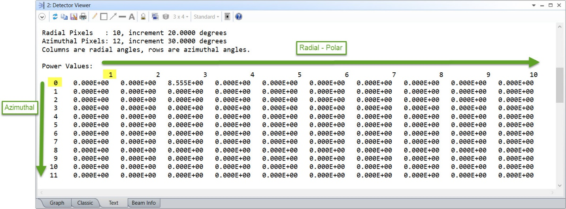Switch to the Graph tab
This screenshot has height=209, width=566.
[57, 203]
